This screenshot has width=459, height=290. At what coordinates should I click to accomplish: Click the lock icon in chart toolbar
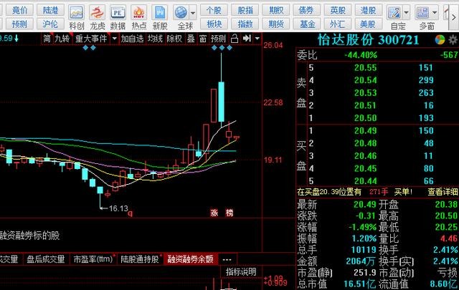[235, 39]
